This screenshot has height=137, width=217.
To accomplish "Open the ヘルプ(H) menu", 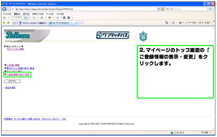I will coord(60,14).
